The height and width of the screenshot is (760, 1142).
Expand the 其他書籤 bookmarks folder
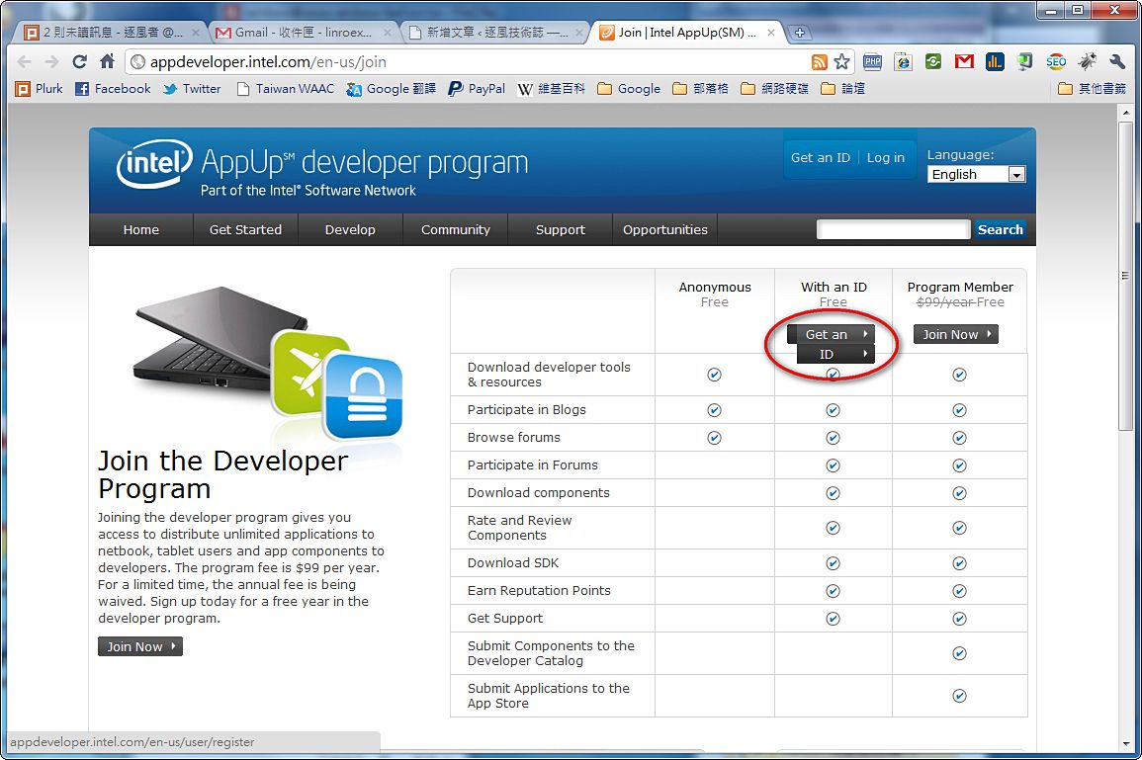point(1092,89)
